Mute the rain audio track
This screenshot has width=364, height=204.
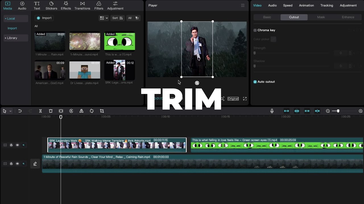pyautogui.click(x=24, y=163)
